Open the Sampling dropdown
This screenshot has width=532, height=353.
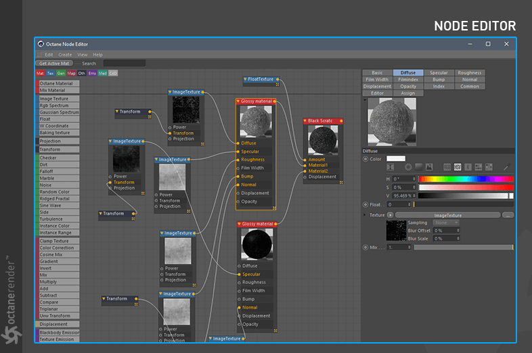[x=447, y=222]
